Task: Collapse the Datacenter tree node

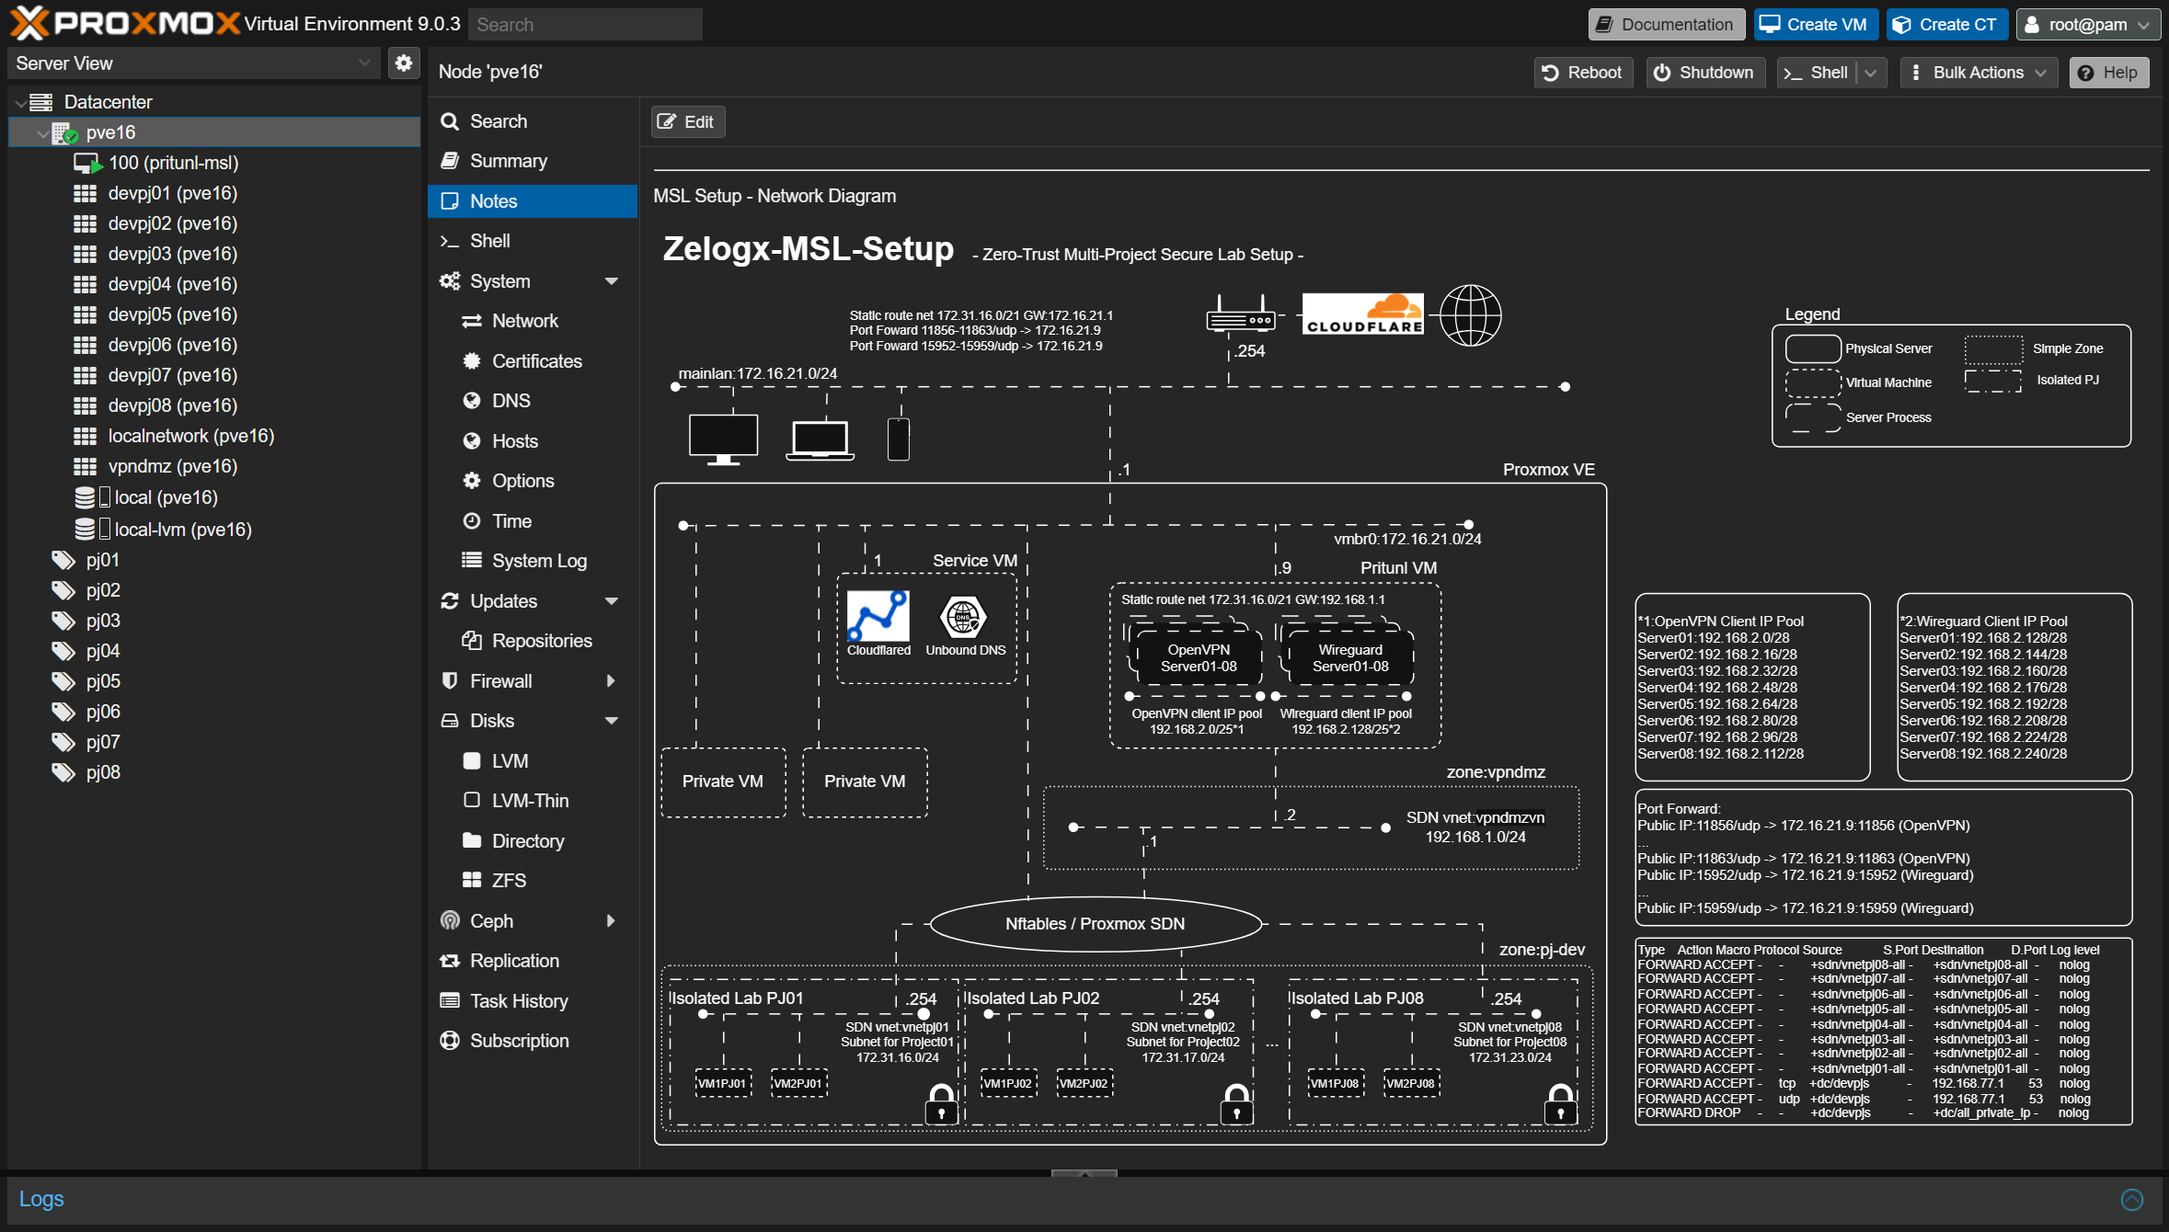Action: [20, 103]
